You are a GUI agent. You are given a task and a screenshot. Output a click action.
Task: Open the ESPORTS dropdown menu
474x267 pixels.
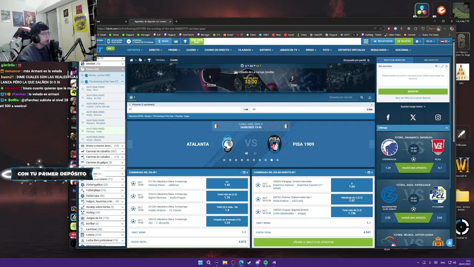pos(267,50)
